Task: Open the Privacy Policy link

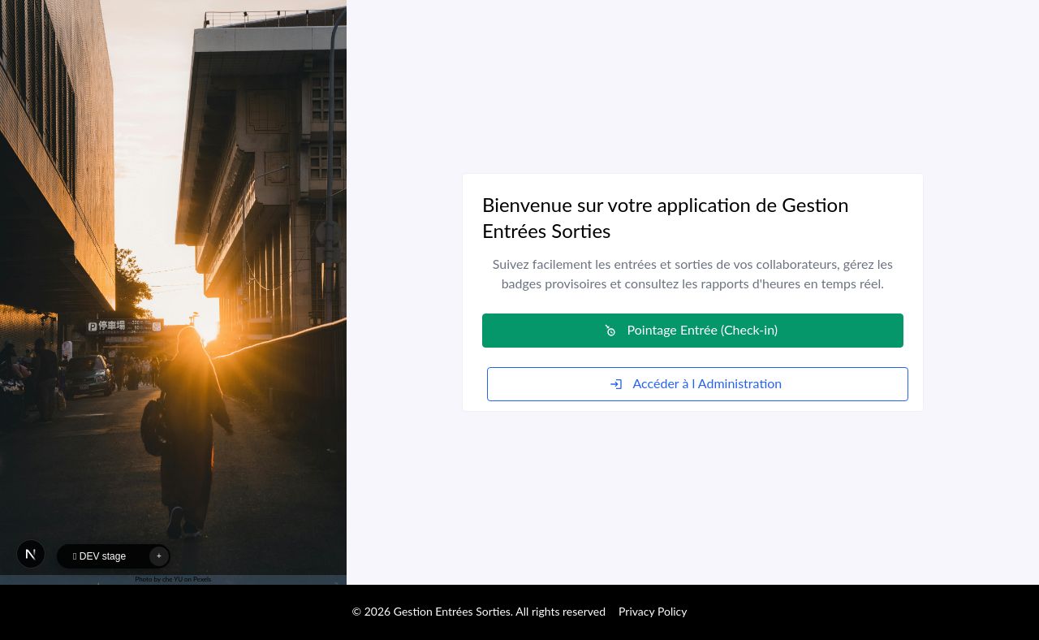Action: [653, 612]
